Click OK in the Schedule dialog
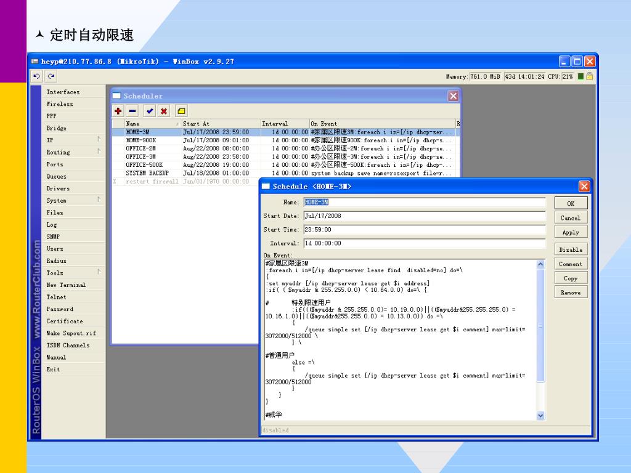631x473 pixels. point(571,203)
